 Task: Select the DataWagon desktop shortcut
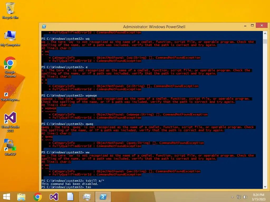10,93
